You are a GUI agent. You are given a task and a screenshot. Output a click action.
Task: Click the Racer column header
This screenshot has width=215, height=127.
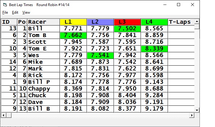(43, 22)
